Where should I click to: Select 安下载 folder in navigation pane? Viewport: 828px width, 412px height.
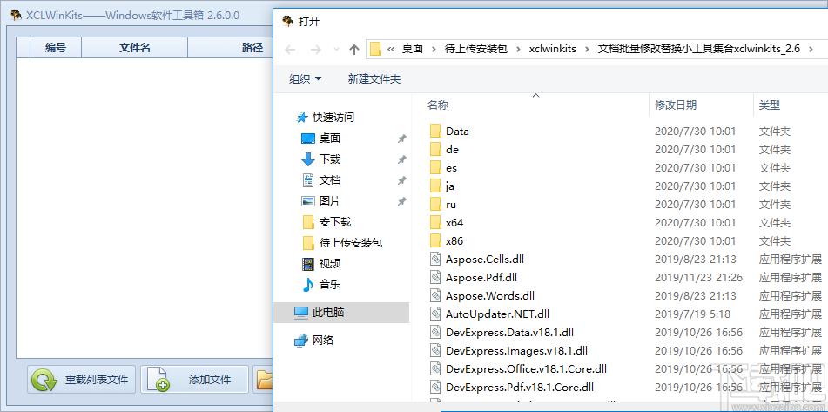[x=335, y=222]
